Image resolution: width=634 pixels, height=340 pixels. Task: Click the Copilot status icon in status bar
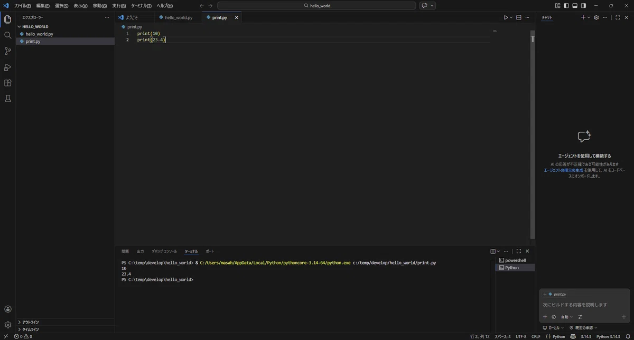point(573,336)
